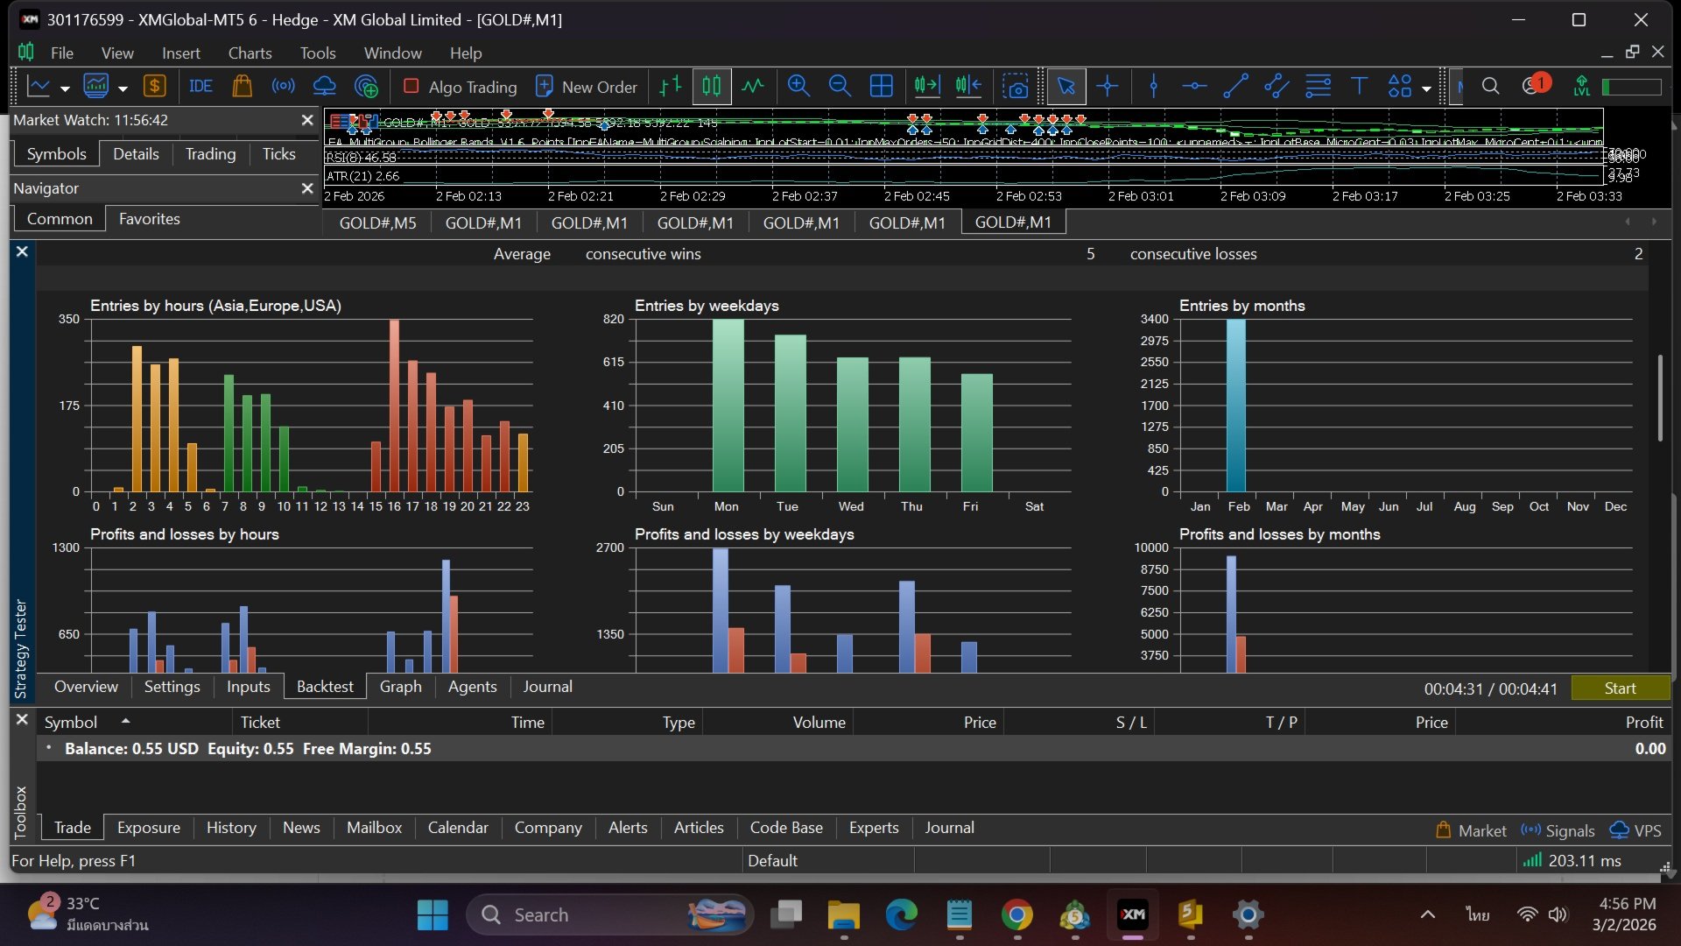Screen dimensions: 1681x946
Task: Click the backtest report vertical scrollbar
Action: coord(1659,399)
